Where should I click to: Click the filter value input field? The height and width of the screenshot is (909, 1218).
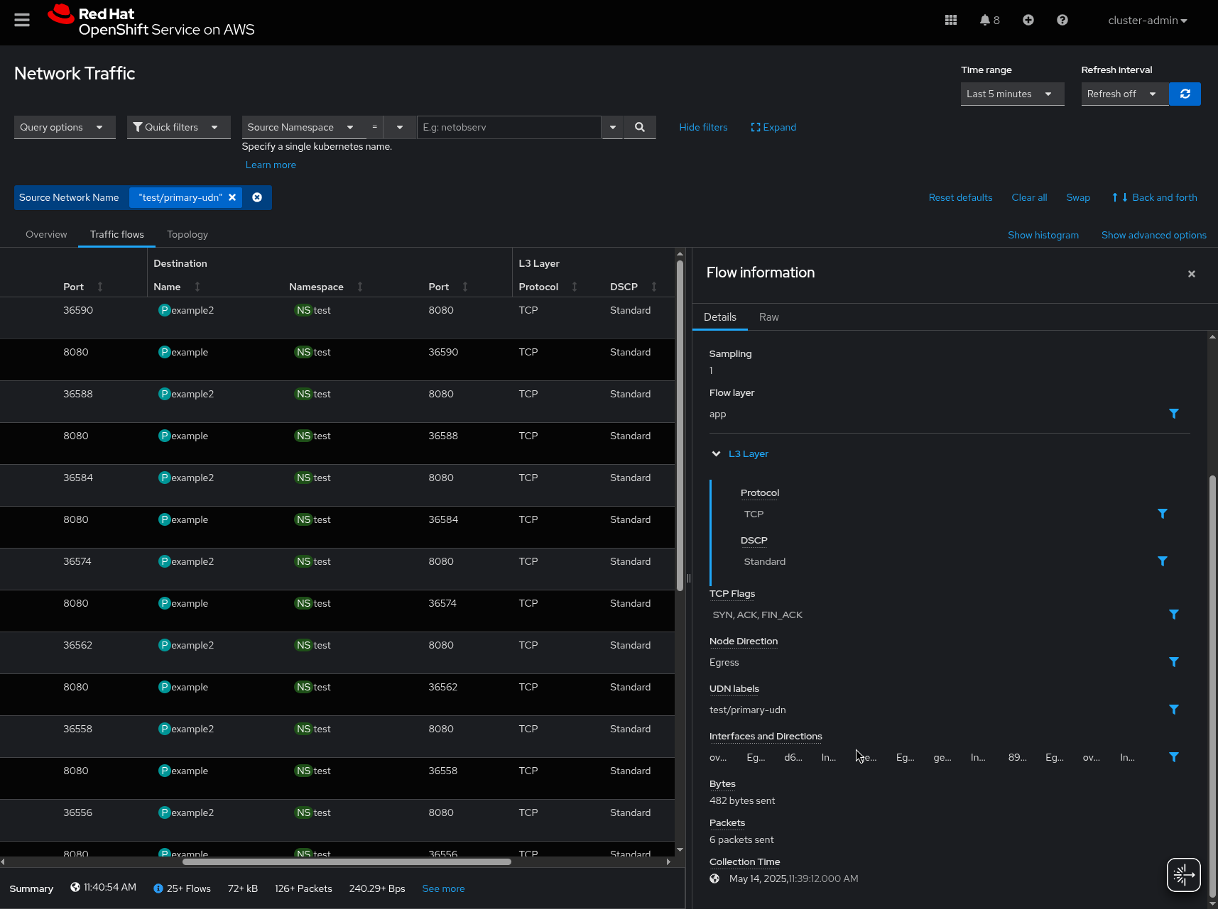pos(509,127)
